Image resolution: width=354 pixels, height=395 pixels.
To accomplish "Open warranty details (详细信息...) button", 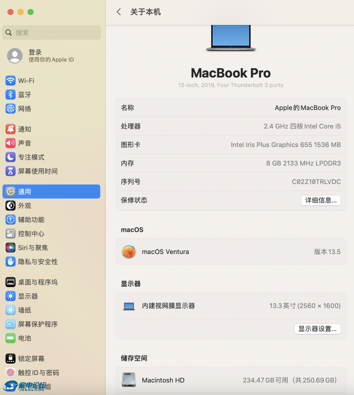I will coord(321,200).
